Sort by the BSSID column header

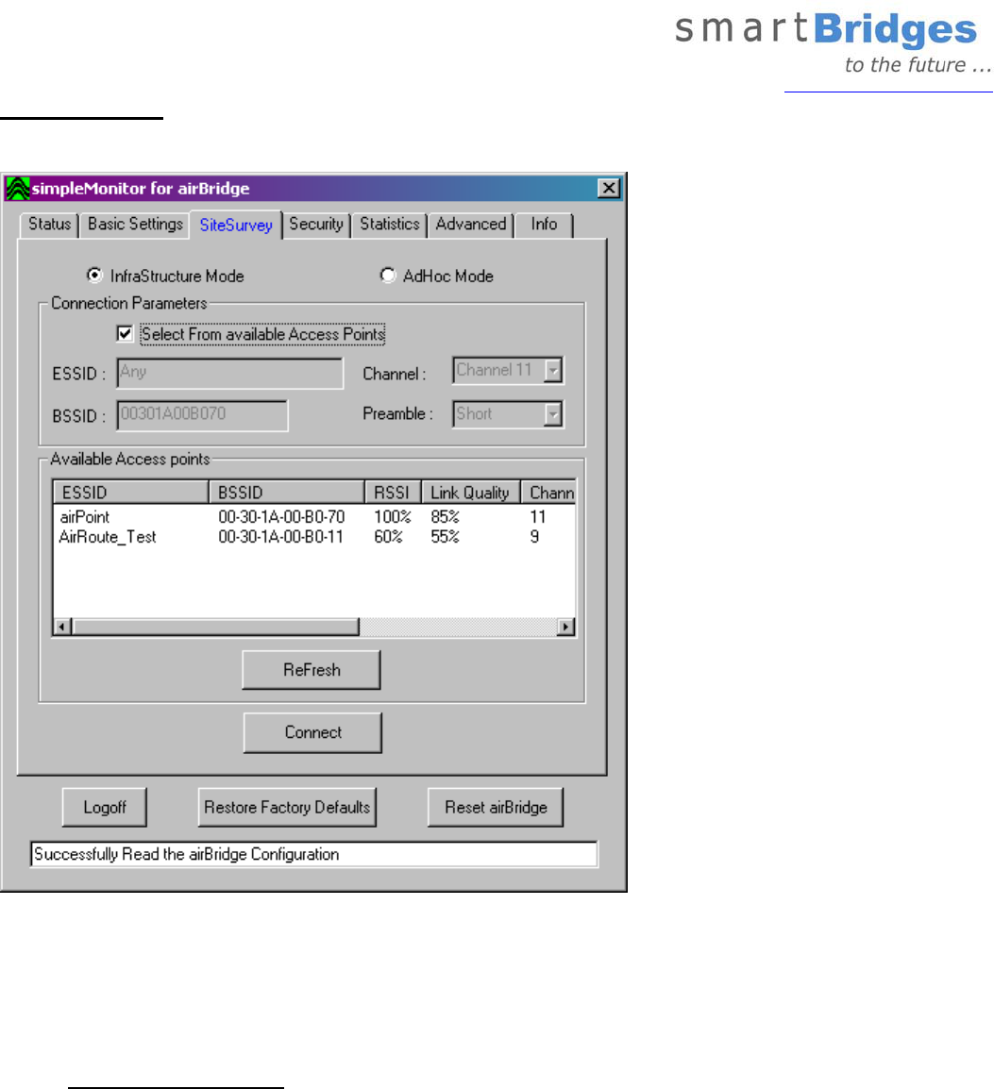point(287,493)
